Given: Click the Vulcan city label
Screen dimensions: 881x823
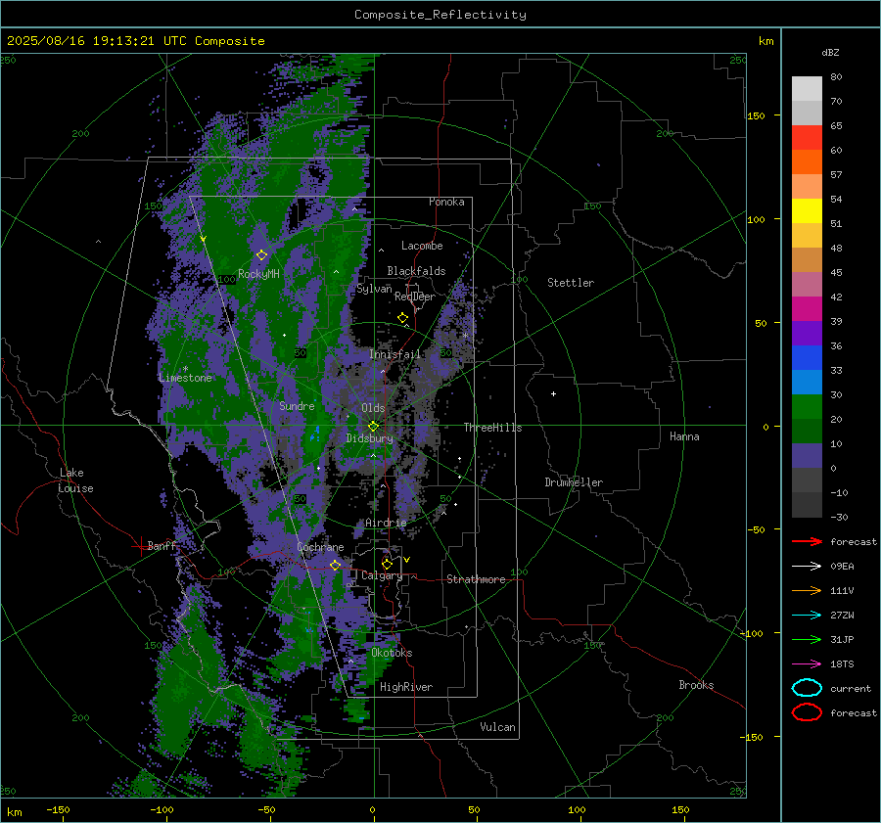Looking at the screenshot, I should (x=498, y=727).
